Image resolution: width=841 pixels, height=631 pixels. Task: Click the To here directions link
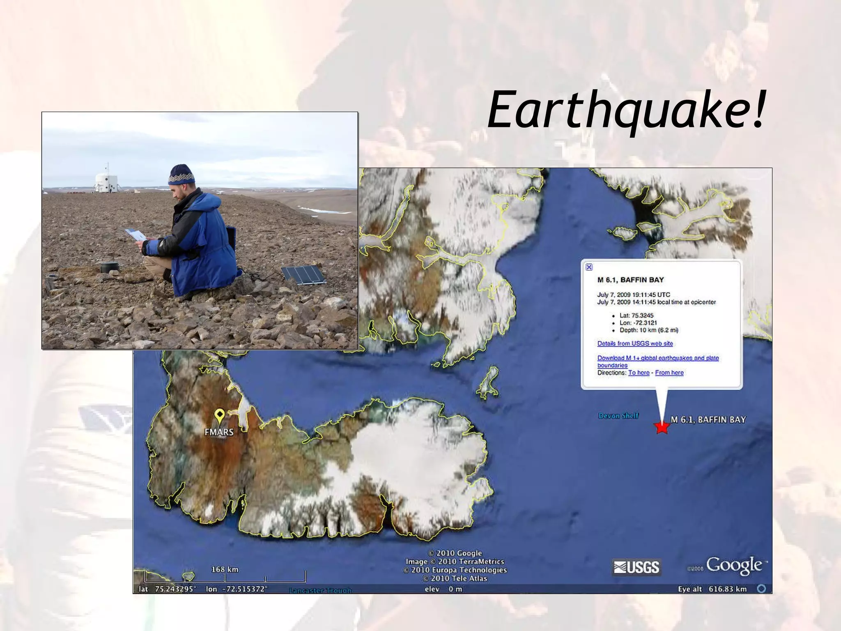[x=639, y=373]
